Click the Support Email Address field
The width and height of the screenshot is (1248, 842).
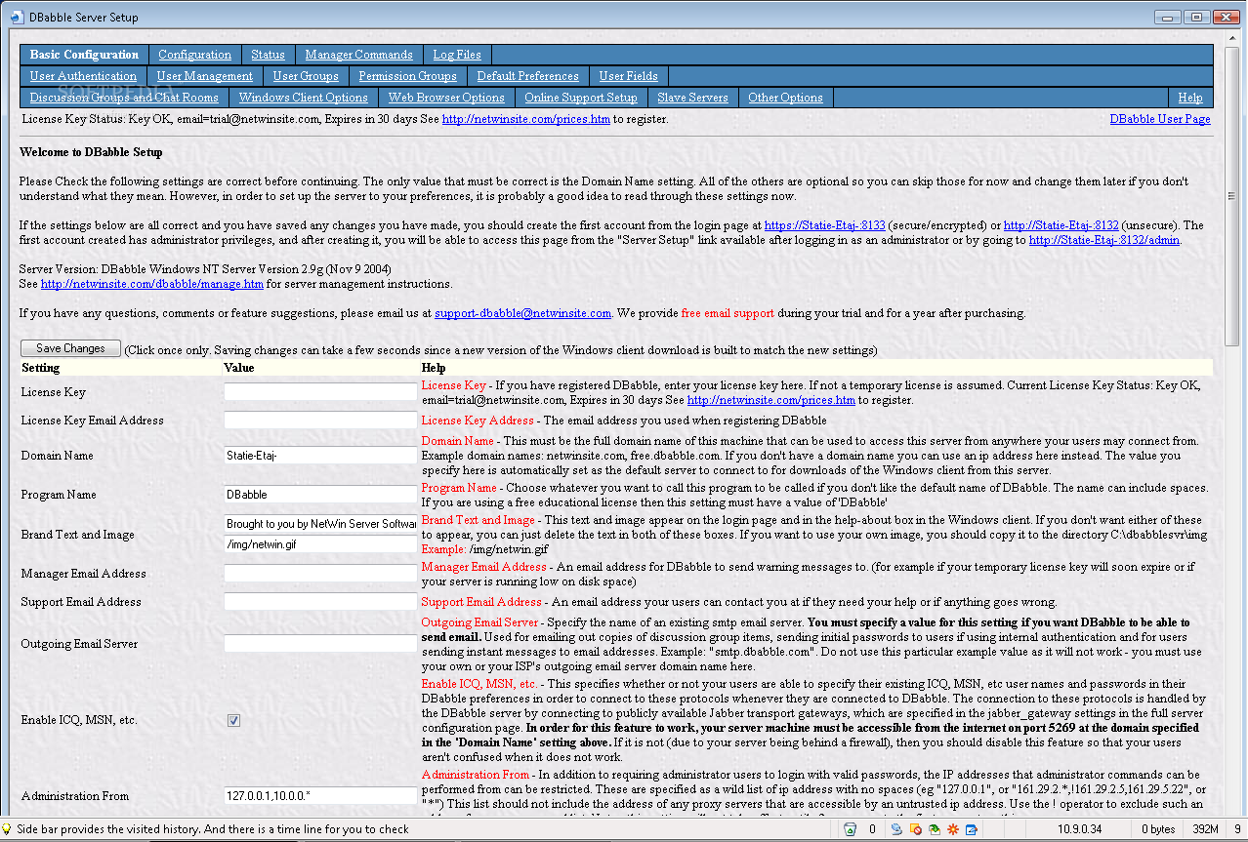pos(320,601)
